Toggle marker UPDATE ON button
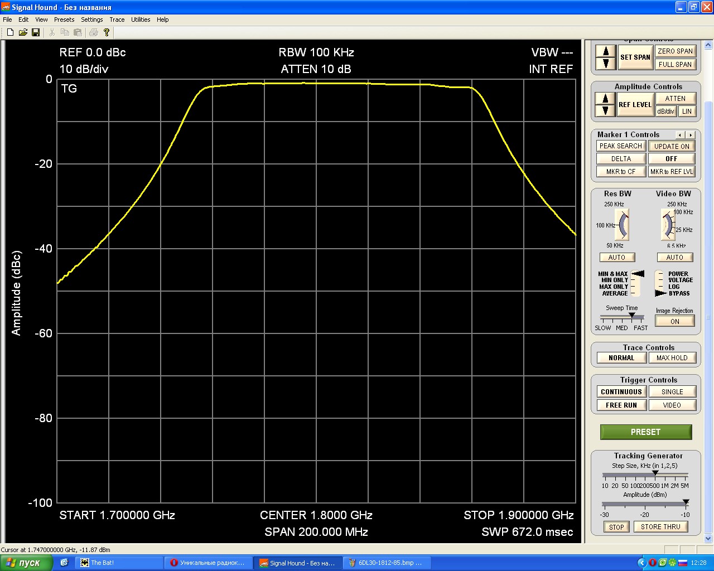714x571 pixels. click(672, 146)
